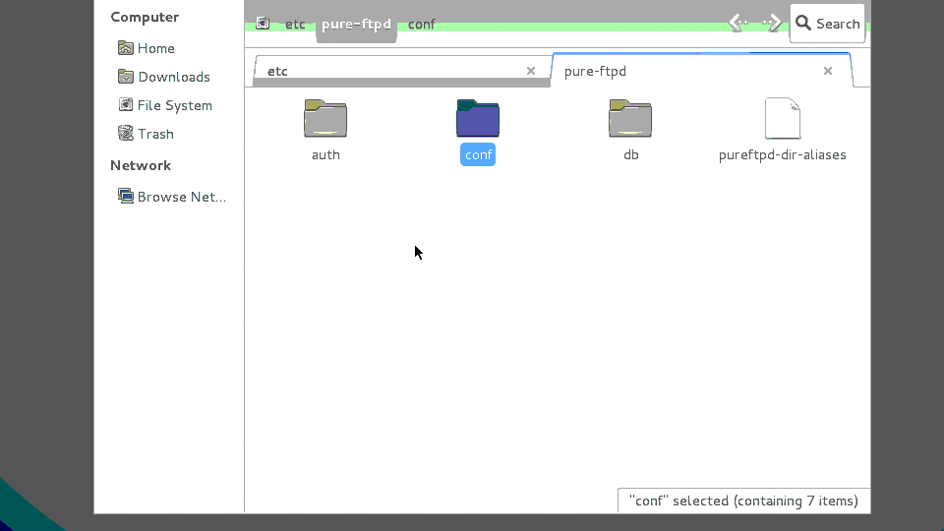Open Home from the sidebar
The width and height of the screenshot is (944, 531).
[x=156, y=48]
